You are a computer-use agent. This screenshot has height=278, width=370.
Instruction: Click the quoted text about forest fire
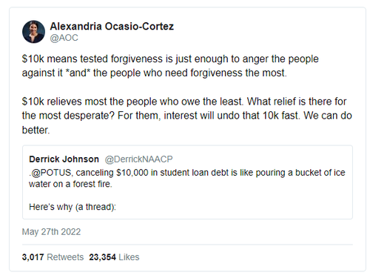[187, 178]
